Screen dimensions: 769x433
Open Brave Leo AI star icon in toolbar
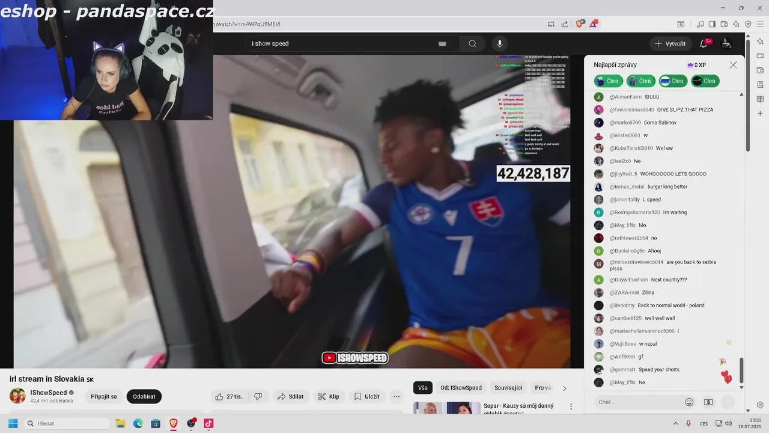click(736, 24)
